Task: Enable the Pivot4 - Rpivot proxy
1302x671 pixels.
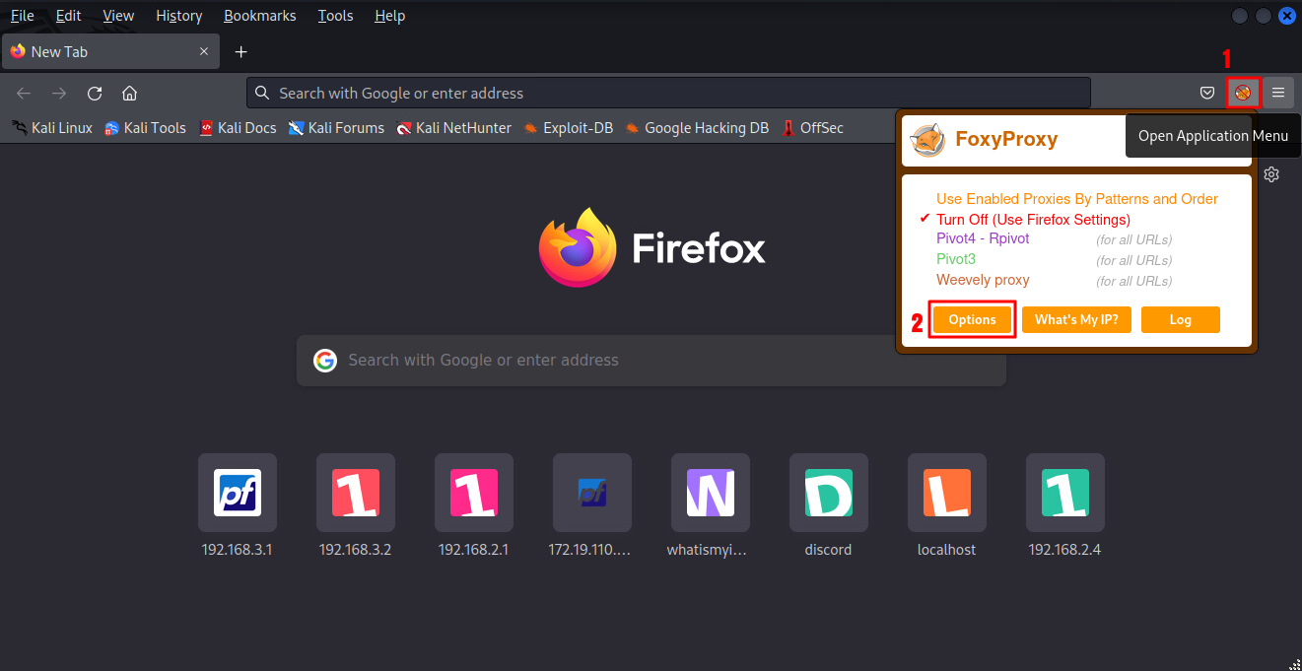Action: (x=983, y=238)
